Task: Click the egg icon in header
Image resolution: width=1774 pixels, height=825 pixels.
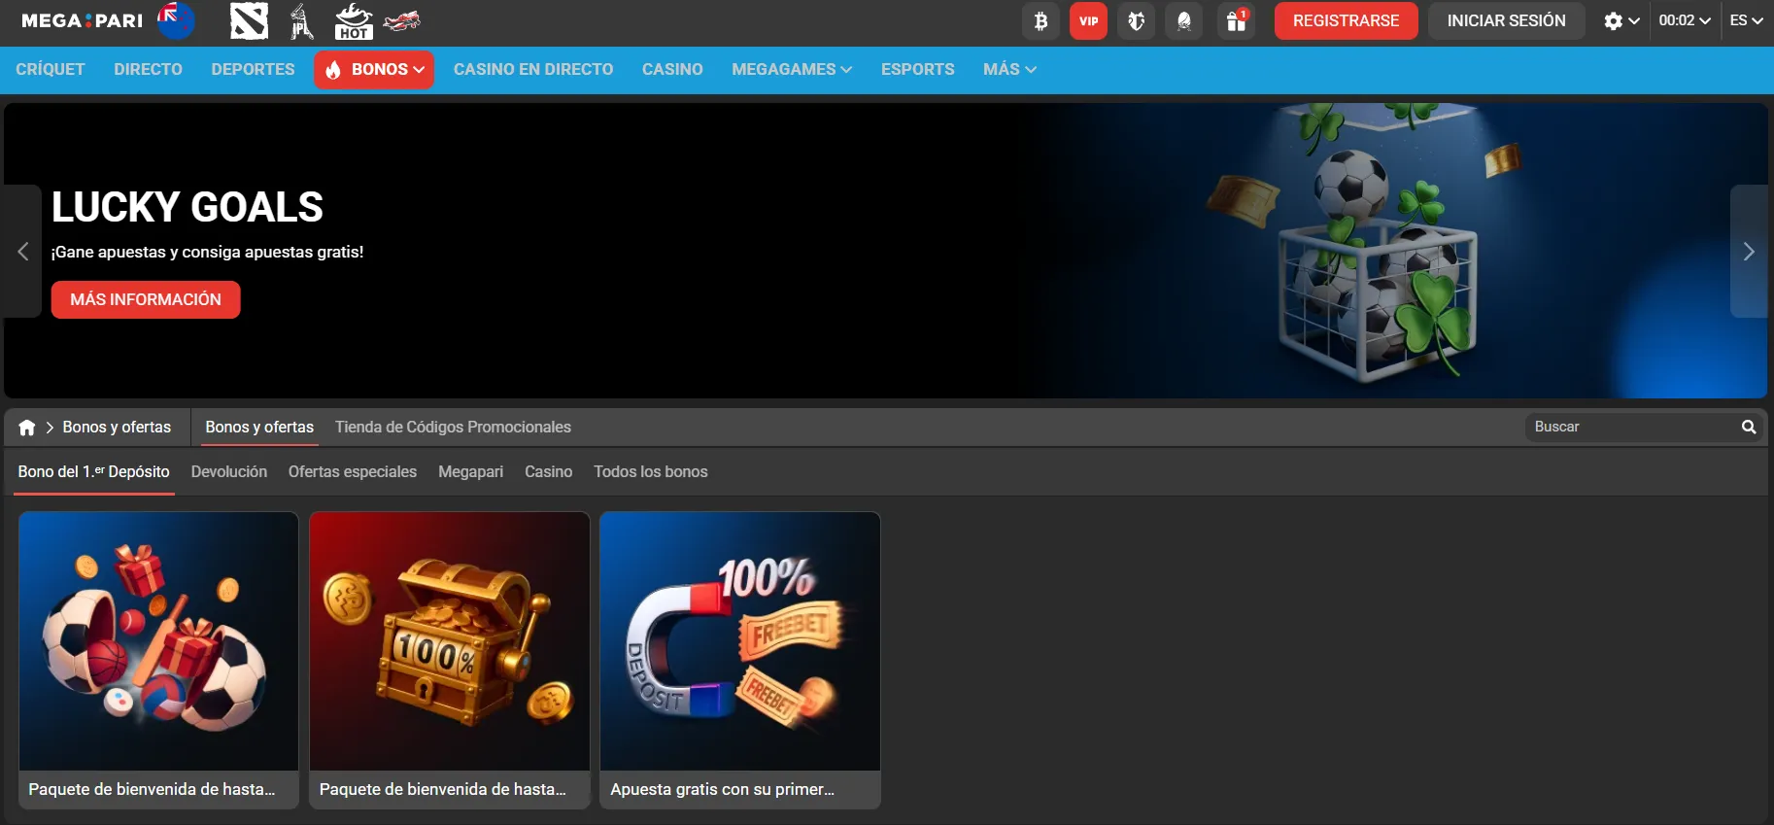Action: (1183, 20)
